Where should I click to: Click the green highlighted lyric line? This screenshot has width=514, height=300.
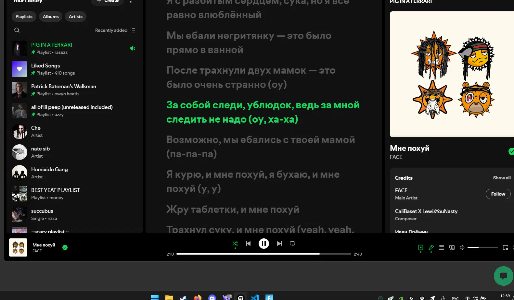[263, 112]
